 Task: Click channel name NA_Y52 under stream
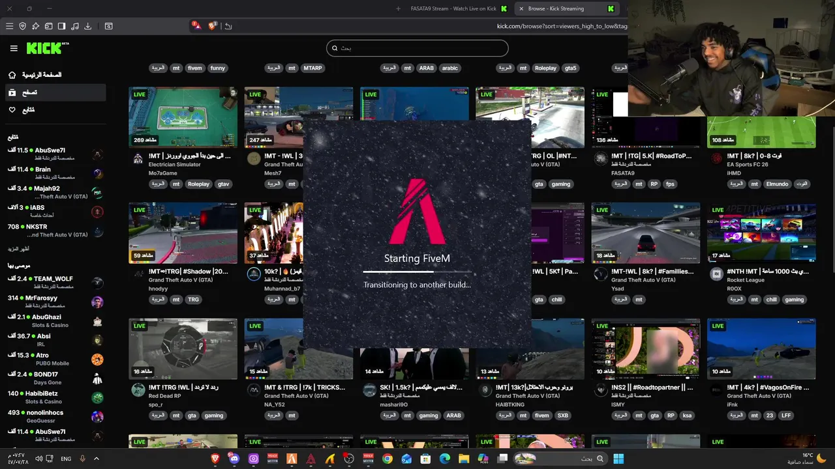pos(276,405)
